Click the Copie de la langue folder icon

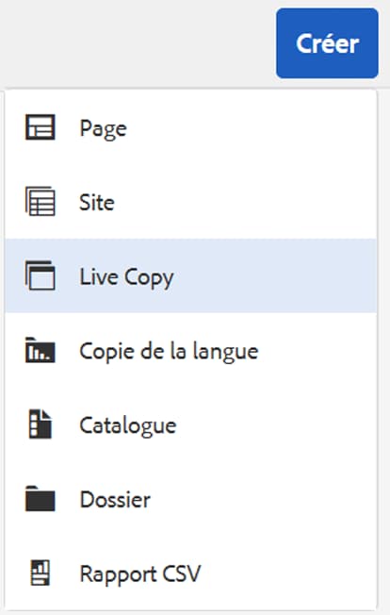(x=41, y=350)
